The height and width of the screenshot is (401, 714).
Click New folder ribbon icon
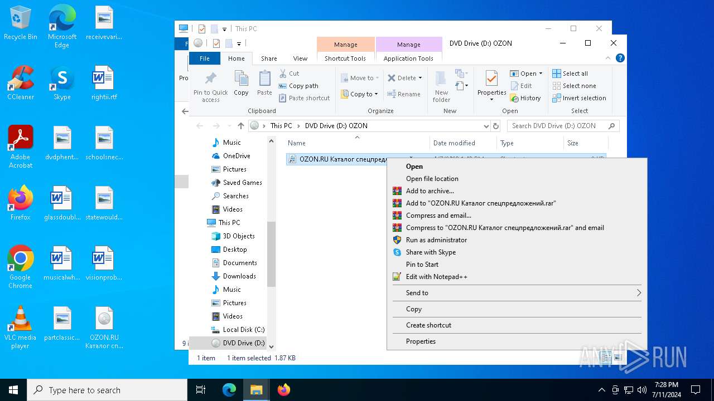coord(441,79)
